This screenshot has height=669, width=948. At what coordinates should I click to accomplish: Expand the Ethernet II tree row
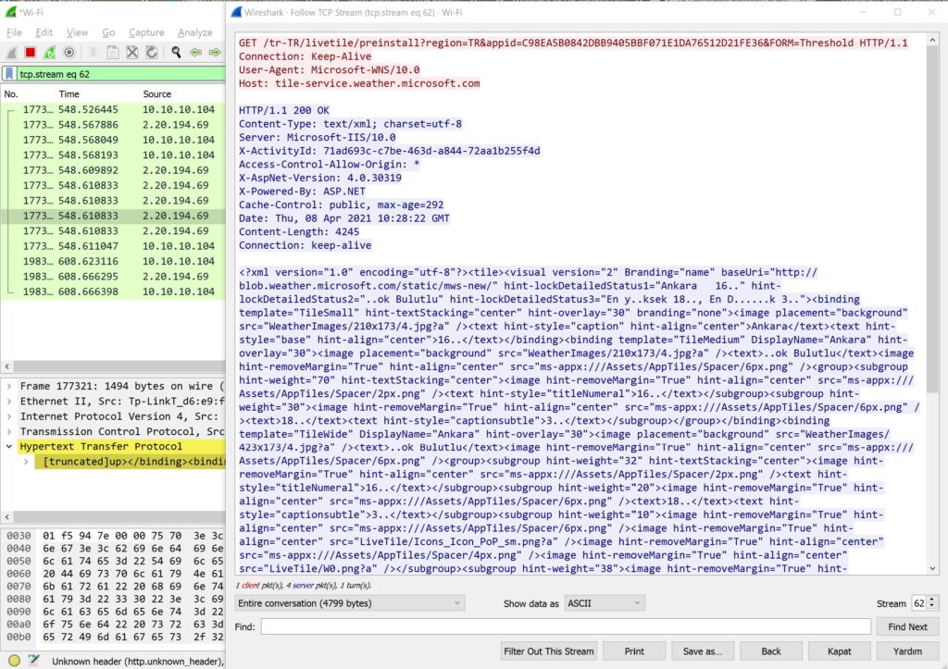click(9, 402)
